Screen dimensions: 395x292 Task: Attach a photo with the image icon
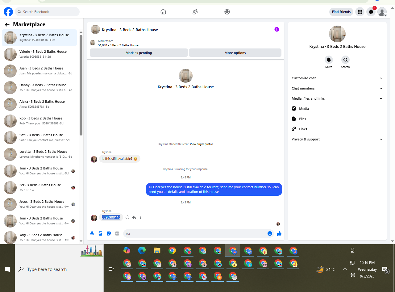point(100,234)
